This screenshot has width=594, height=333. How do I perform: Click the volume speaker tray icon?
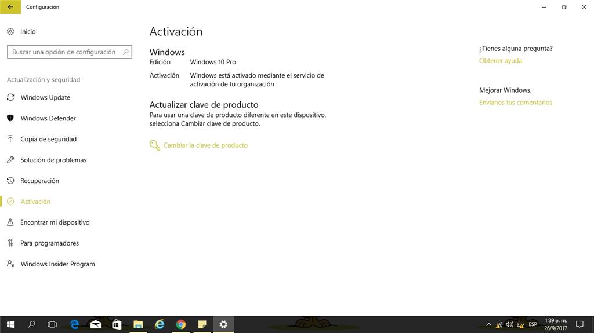click(x=509, y=324)
